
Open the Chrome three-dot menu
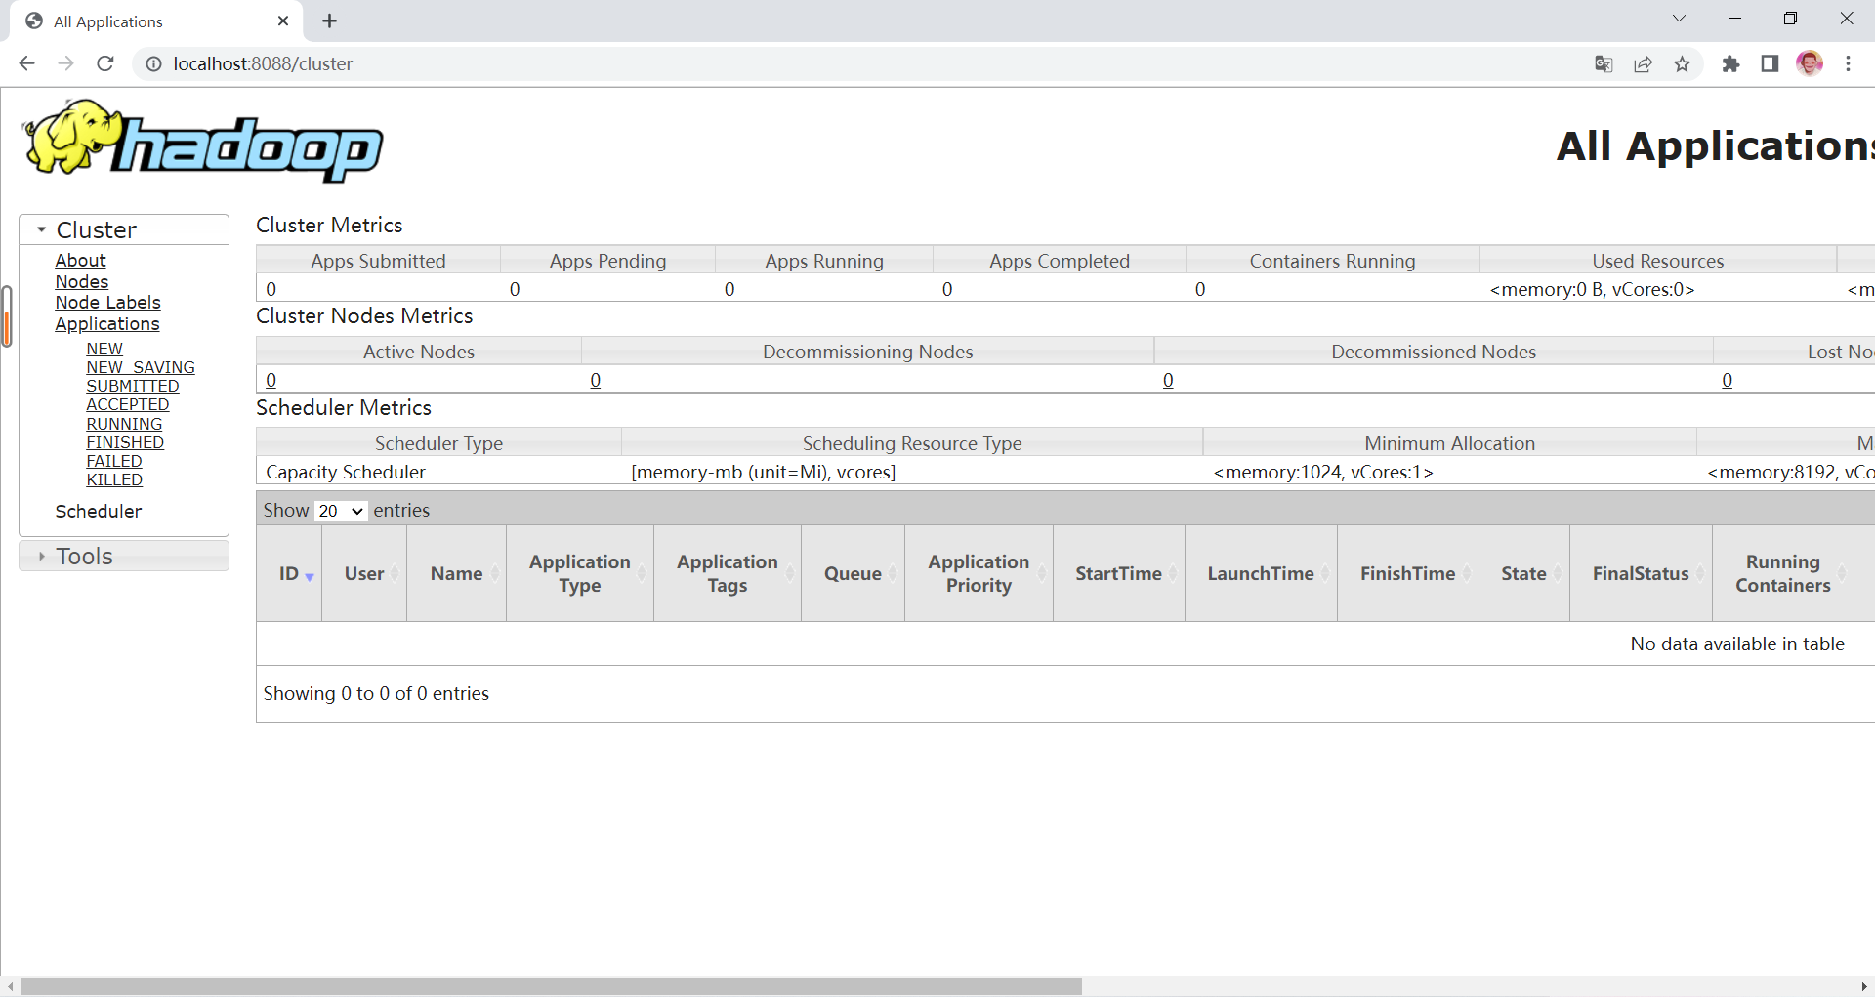tap(1848, 63)
